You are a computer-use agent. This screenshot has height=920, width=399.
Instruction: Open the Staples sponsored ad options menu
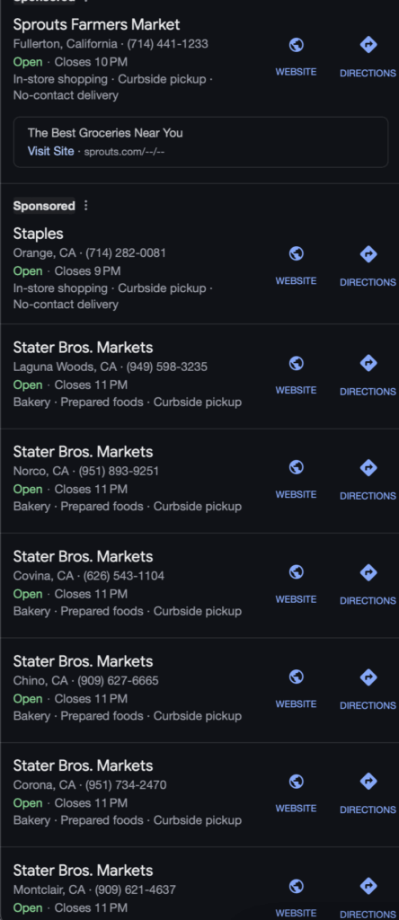click(x=85, y=206)
